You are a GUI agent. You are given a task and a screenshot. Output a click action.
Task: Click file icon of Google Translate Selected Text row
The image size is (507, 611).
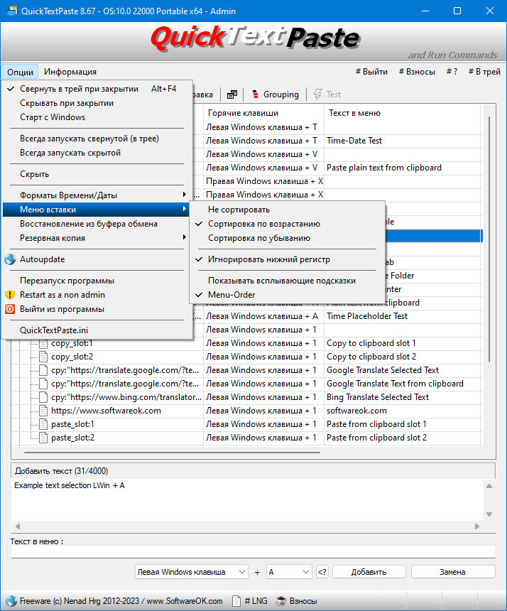[43, 370]
